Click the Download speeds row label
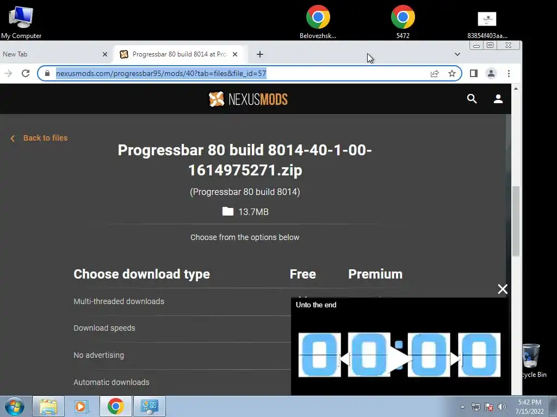The width and height of the screenshot is (557, 417). point(104,328)
